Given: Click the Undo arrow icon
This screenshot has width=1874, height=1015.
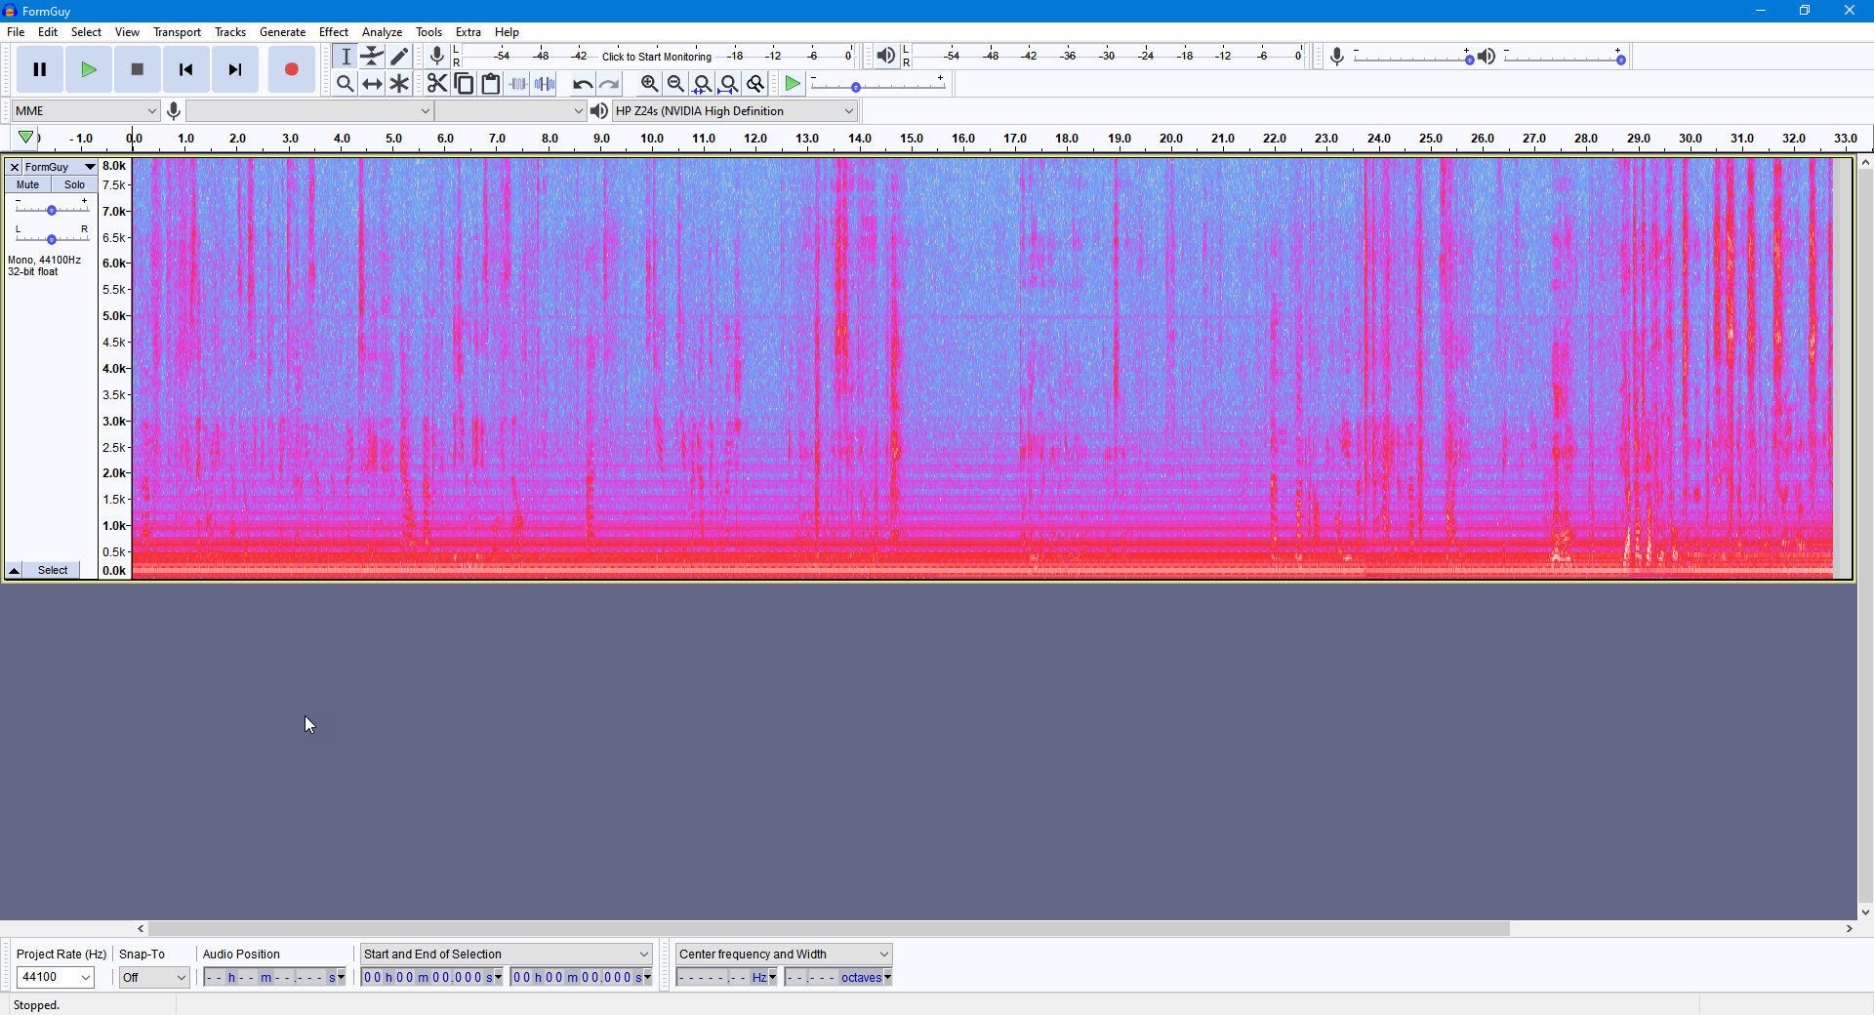Looking at the screenshot, I should pos(582,84).
